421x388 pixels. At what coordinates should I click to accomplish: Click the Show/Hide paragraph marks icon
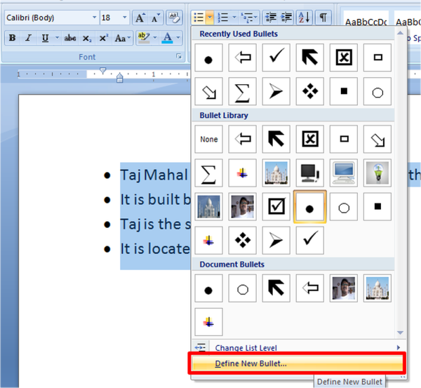coord(322,17)
